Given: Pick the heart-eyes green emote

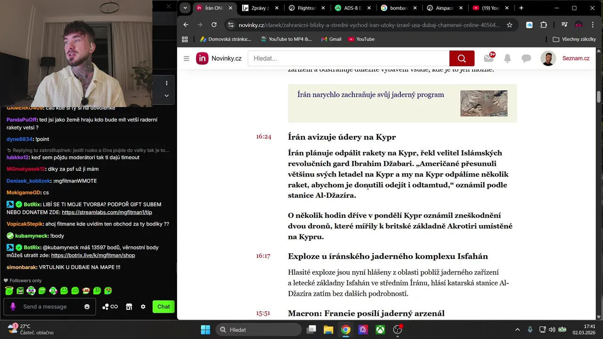Looking at the screenshot, I should pyautogui.click(x=108, y=291).
